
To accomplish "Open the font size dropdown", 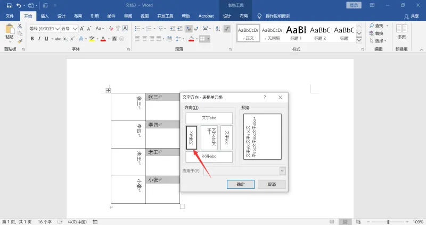I will pyautogui.click(x=75, y=29).
